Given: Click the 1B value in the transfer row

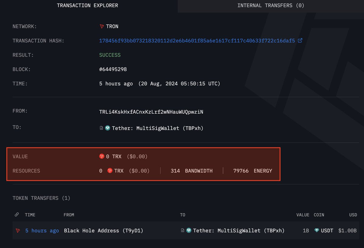Looking at the screenshot, I should (x=306, y=231).
